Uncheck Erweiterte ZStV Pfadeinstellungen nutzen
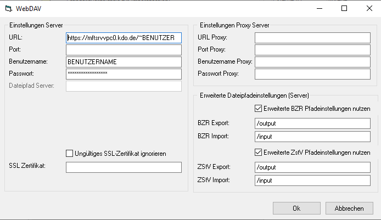 [259, 152]
